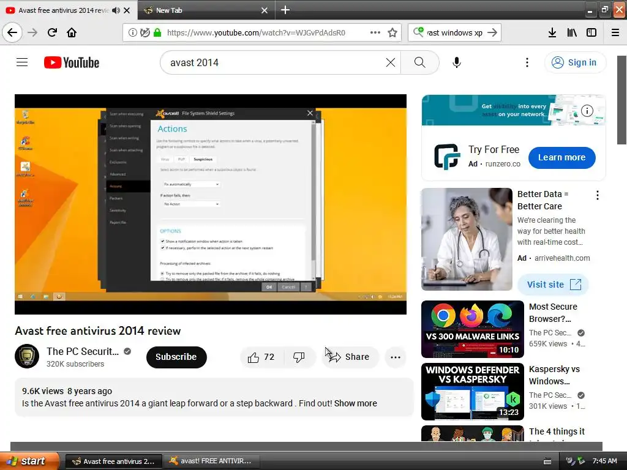Click '9.6K views 8 years ago' text

[x=67, y=391]
